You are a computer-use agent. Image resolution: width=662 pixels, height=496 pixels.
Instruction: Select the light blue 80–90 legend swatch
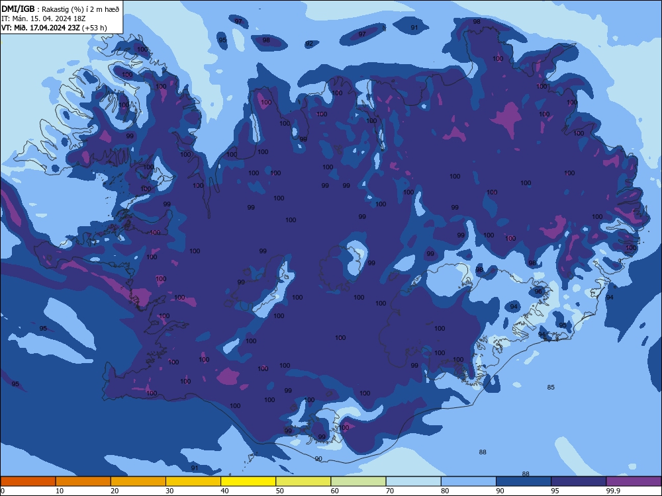[469, 481]
